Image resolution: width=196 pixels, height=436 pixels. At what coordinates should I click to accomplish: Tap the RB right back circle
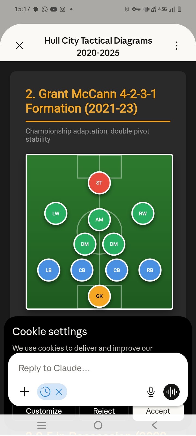click(x=150, y=270)
